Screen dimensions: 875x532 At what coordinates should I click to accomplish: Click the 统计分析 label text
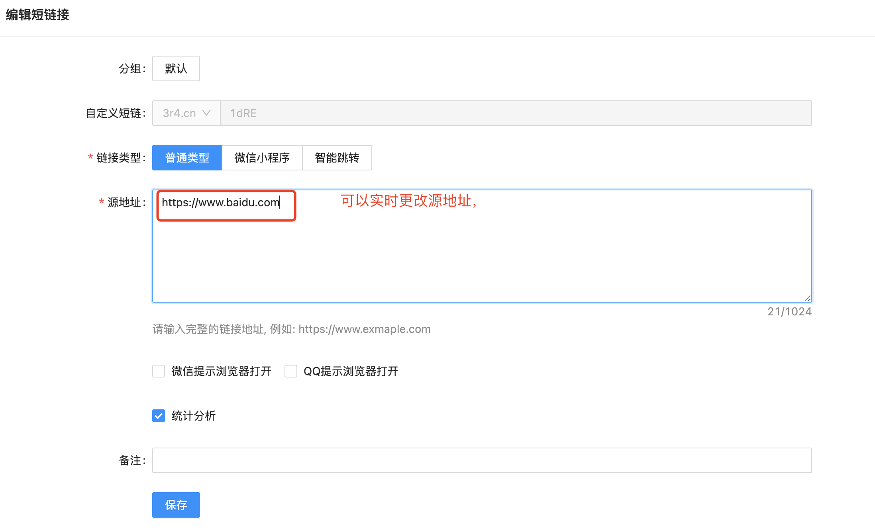[194, 416]
